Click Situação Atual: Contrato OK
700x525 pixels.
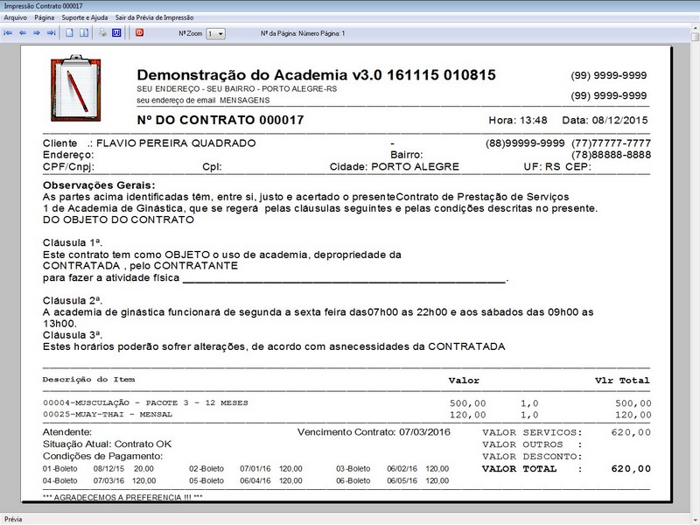(x=107, y=444)
